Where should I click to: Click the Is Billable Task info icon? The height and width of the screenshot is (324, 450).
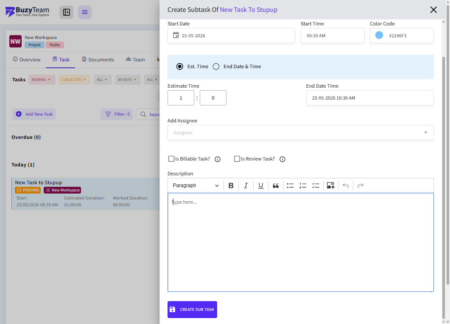click(x=218, y=159)
